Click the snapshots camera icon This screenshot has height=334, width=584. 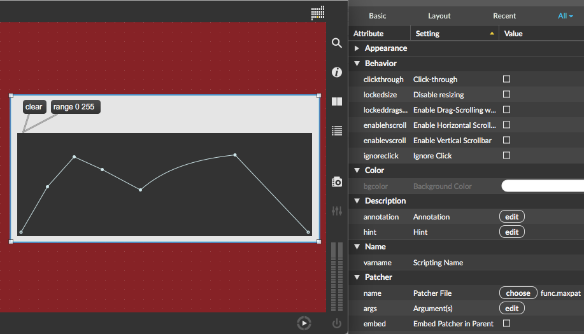(337, 183)
